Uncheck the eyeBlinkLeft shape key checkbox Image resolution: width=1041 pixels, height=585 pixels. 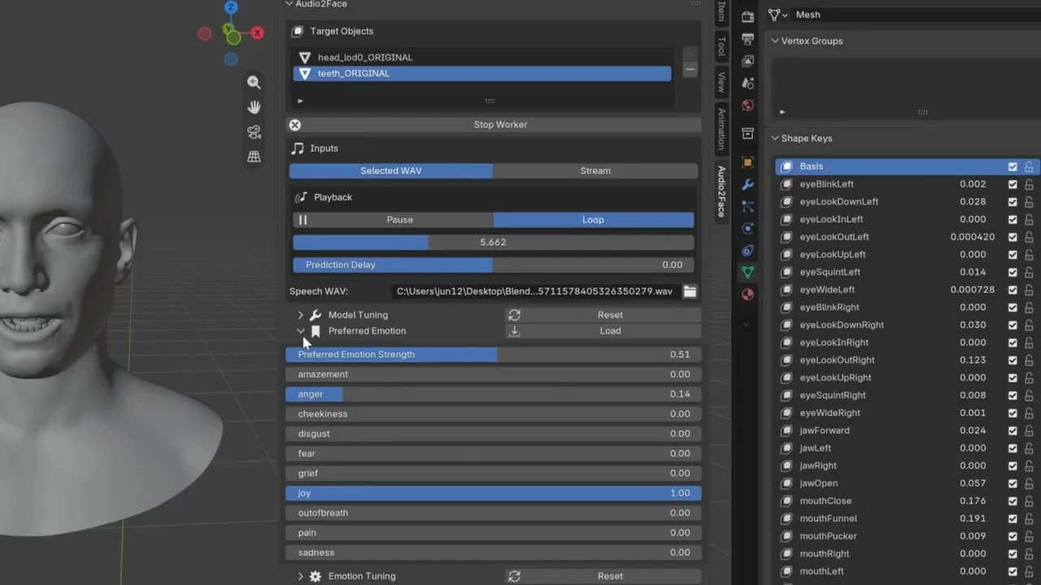[x=1013, y=184]
